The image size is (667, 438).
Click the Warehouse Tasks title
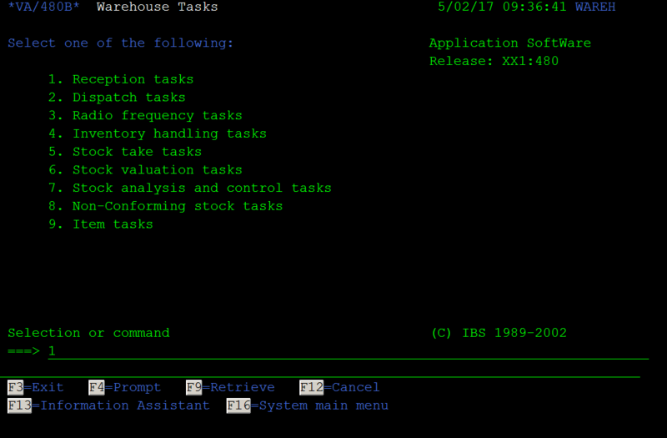[157, 7]
